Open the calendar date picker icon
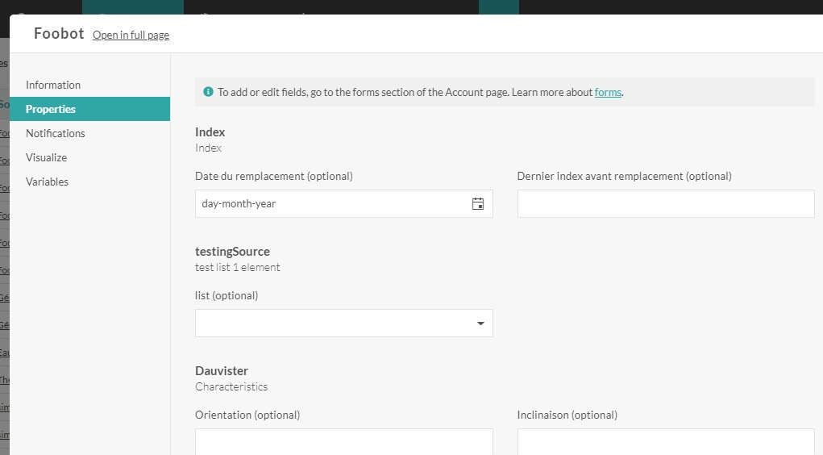Image resolution: width=823 pixels, height=455 pixels. (x=478, y=204)
